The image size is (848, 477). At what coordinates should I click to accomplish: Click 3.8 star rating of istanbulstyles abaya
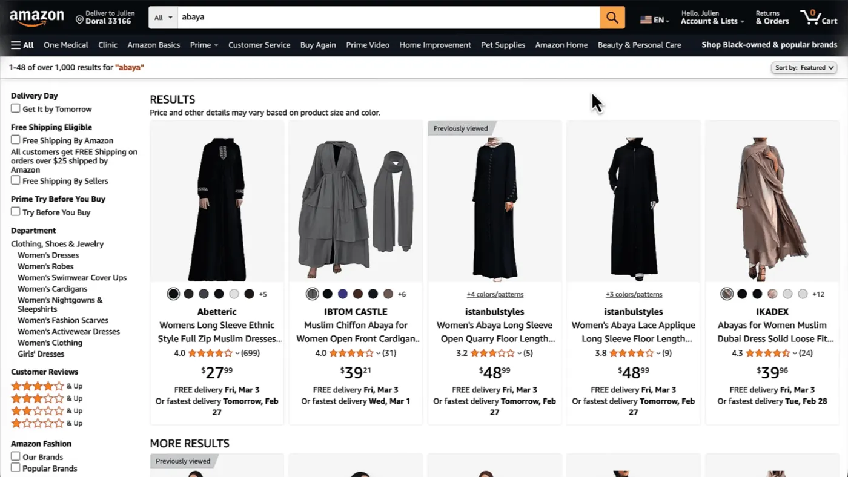click(631, 353)
